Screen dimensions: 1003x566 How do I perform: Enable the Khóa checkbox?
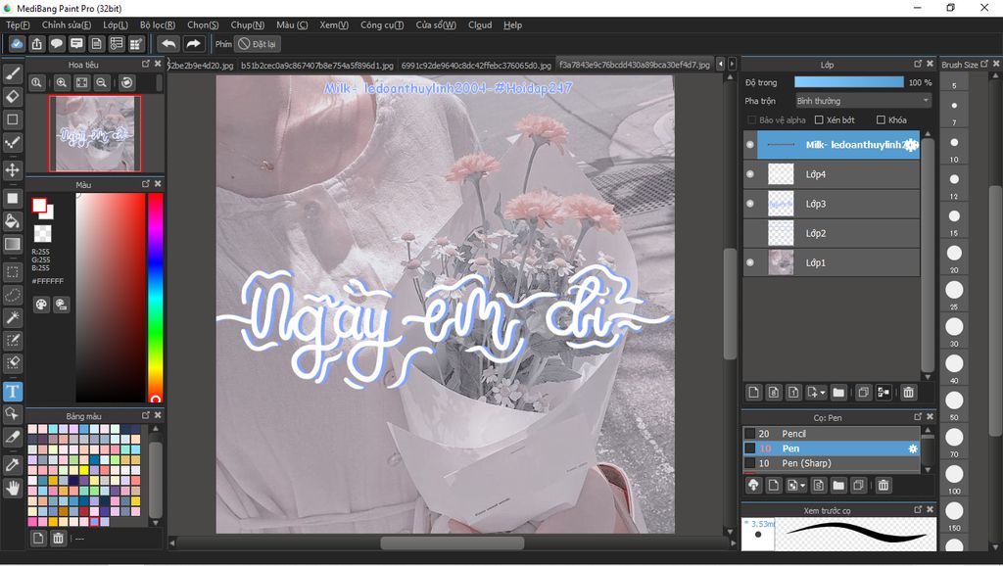pyautogui.click(x=881, y=120)
